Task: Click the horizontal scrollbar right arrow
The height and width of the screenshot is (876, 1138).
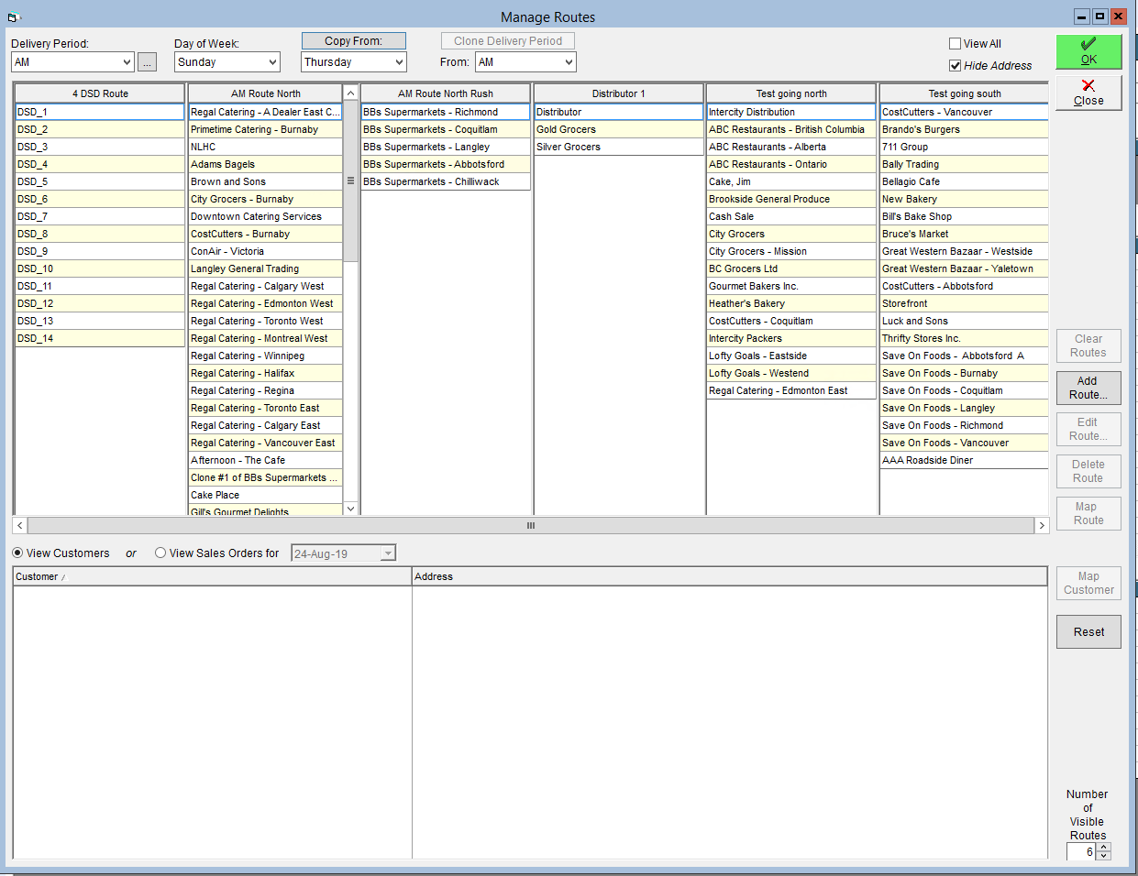Action: pos(1041,526)
